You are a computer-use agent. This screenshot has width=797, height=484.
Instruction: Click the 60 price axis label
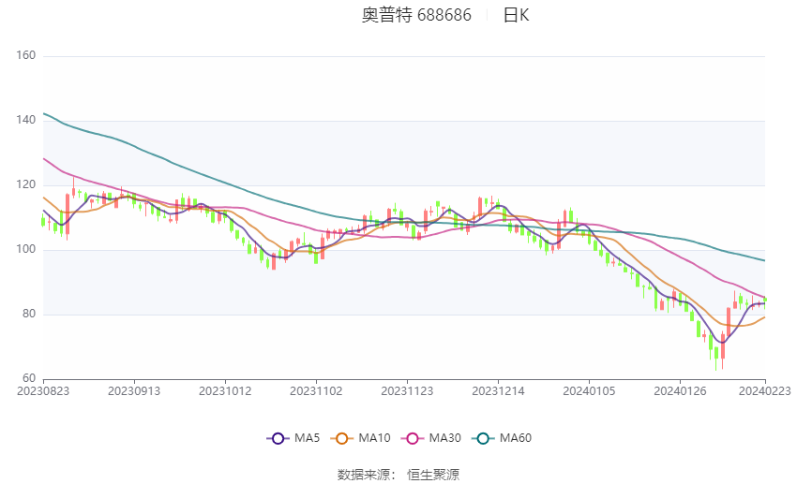(29, 378)
